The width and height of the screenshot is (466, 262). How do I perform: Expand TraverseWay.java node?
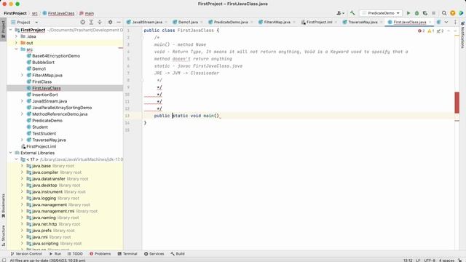pyautogui.click(x=23, y=140)
